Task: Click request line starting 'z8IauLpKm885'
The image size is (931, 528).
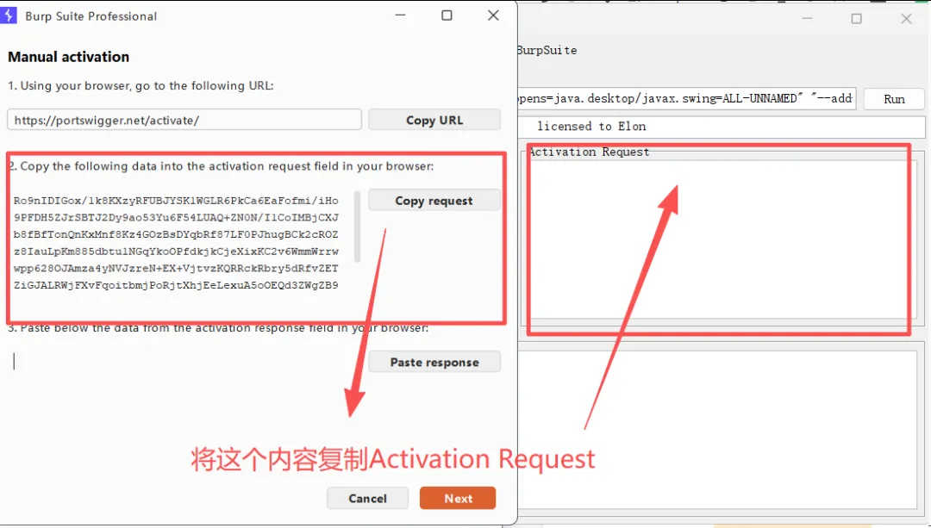Action: pos(176,252)
